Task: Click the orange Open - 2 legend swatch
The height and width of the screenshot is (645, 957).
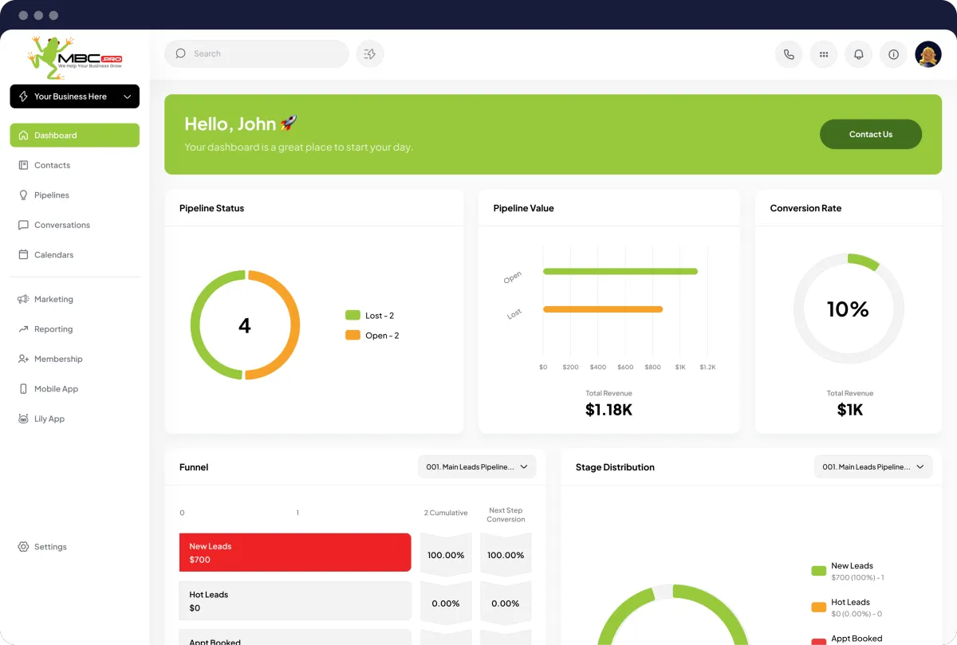Action: point(352,335)
